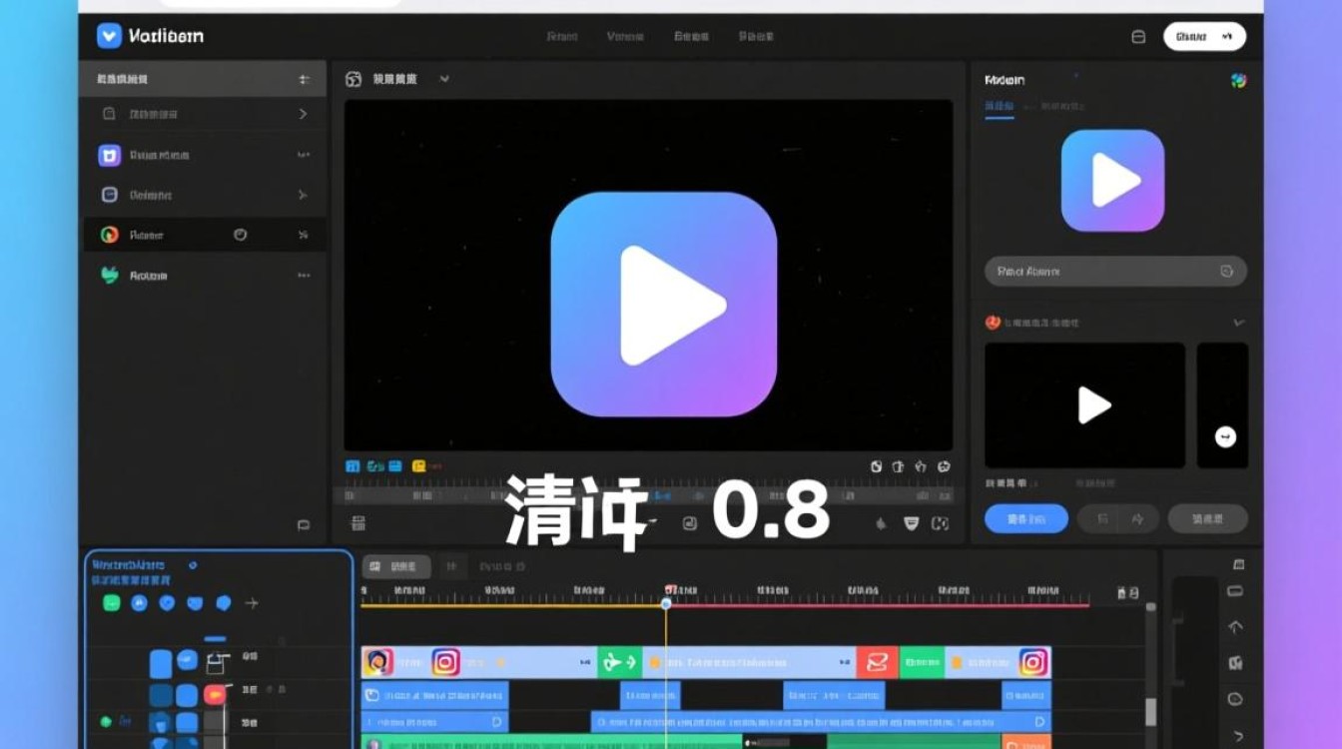Click the gradient play app icon in right panel
Viewport: 1342px width, 749px height.
pyautogui.click(x=1112, y=181)
